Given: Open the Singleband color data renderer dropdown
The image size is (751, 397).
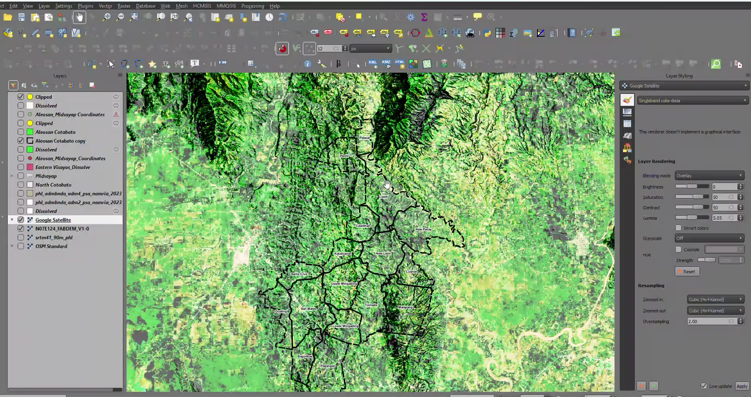Looking at the screenshot, I should click(x=692, y=101).
